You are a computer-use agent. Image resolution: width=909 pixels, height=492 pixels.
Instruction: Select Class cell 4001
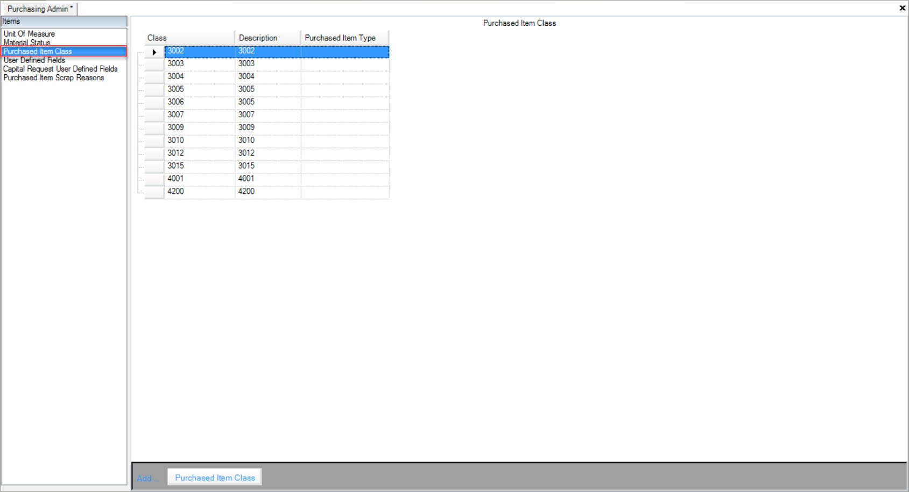click(200, 179)
